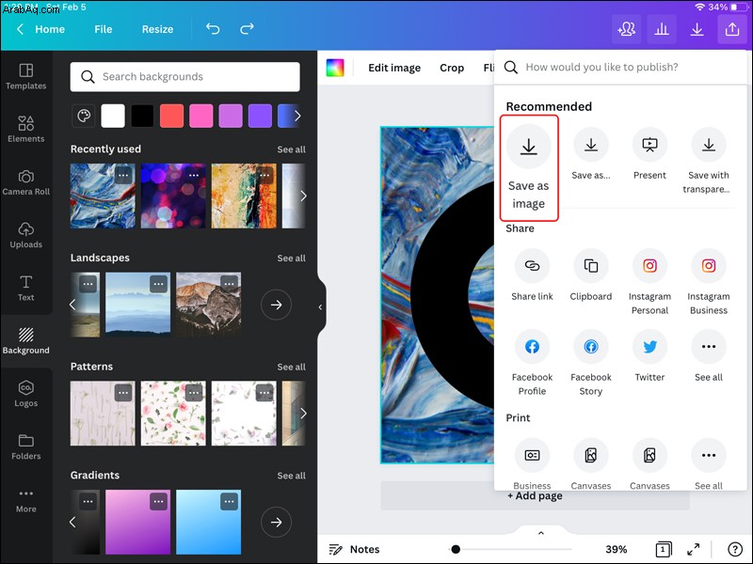Screen dimensions: 753x564
Task: See all Landscapes backgrounds
Action: coord(291,258)
